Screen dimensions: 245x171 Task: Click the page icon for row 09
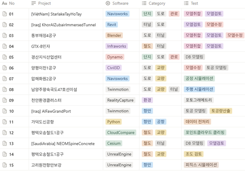5,100
